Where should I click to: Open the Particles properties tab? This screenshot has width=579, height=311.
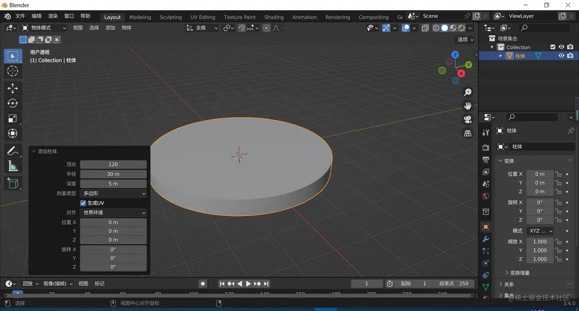click(x=486, y=251)
